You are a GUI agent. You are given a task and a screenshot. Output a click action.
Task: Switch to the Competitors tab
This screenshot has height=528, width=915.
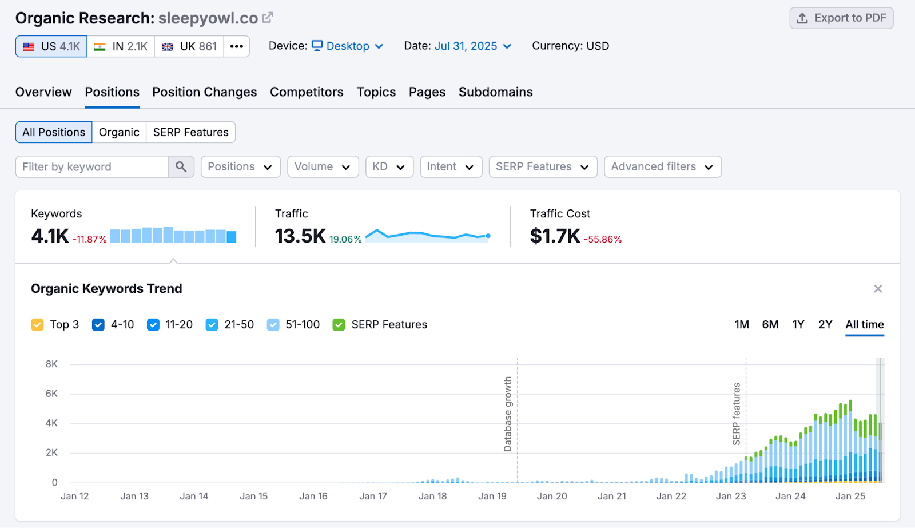[x=307, y=92]
